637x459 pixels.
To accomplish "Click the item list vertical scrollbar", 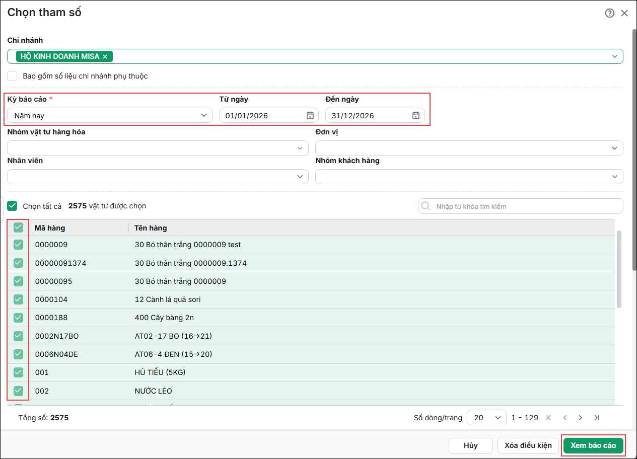I will [x=619, y=269].
